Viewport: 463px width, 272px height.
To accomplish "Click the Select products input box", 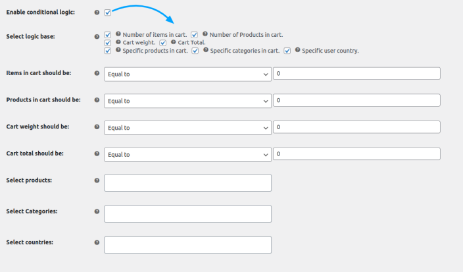I will 187,183.
